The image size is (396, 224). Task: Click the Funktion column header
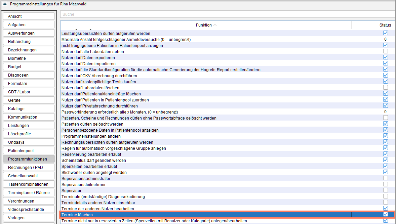click(206, 25)
